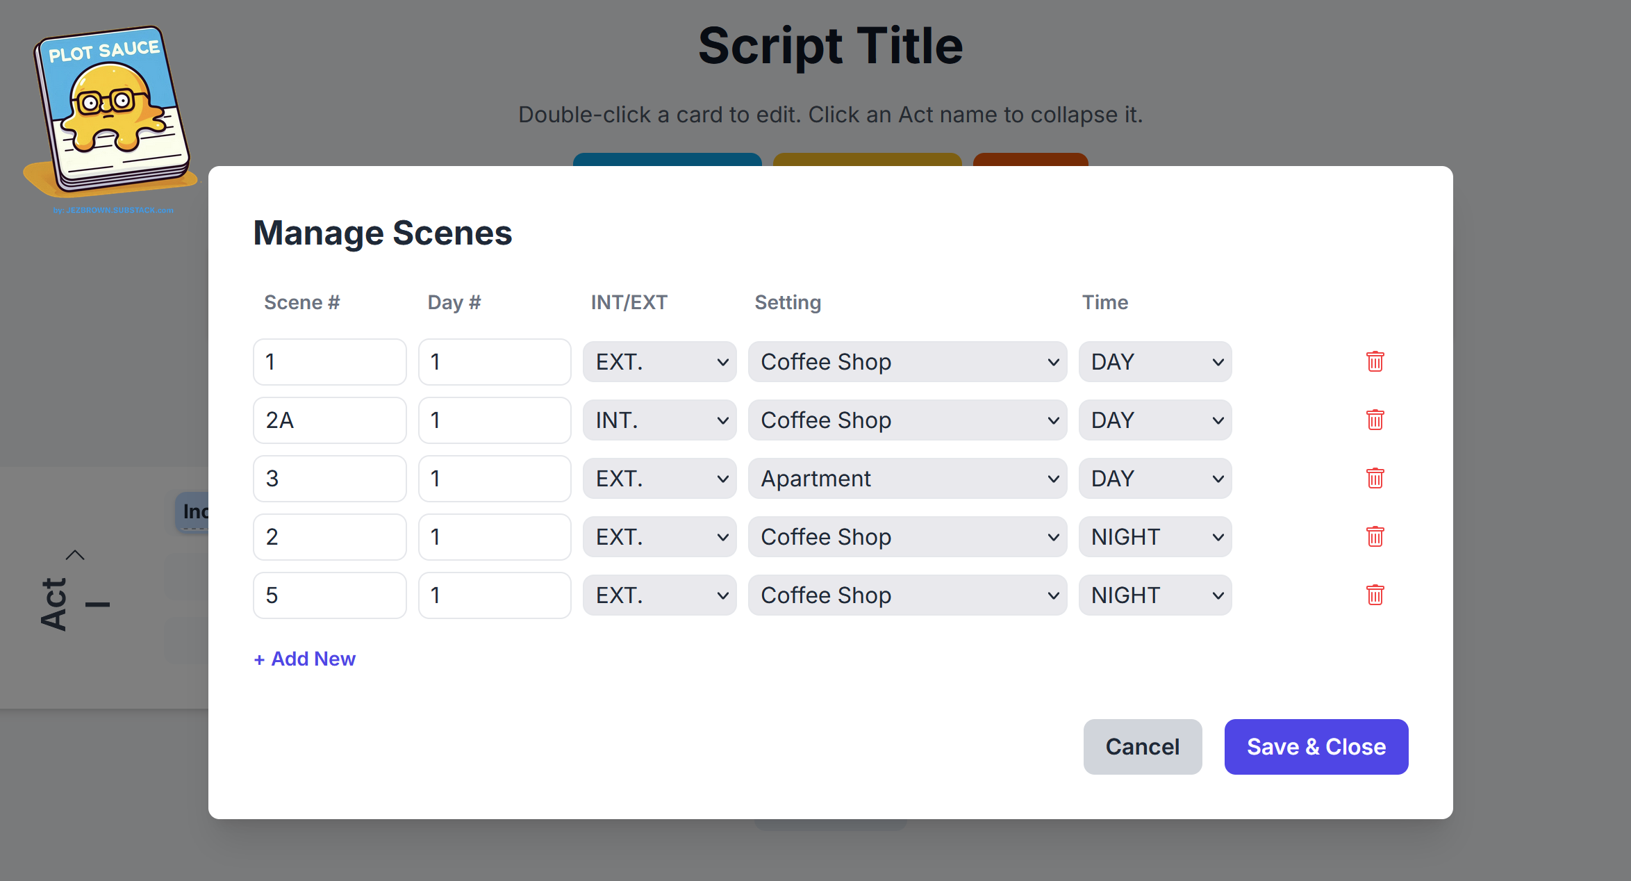Image resolution: width=1631 pixels, height=881 pixels.
Task: Click the Script Title heading
Action: [x=830, y=46]
